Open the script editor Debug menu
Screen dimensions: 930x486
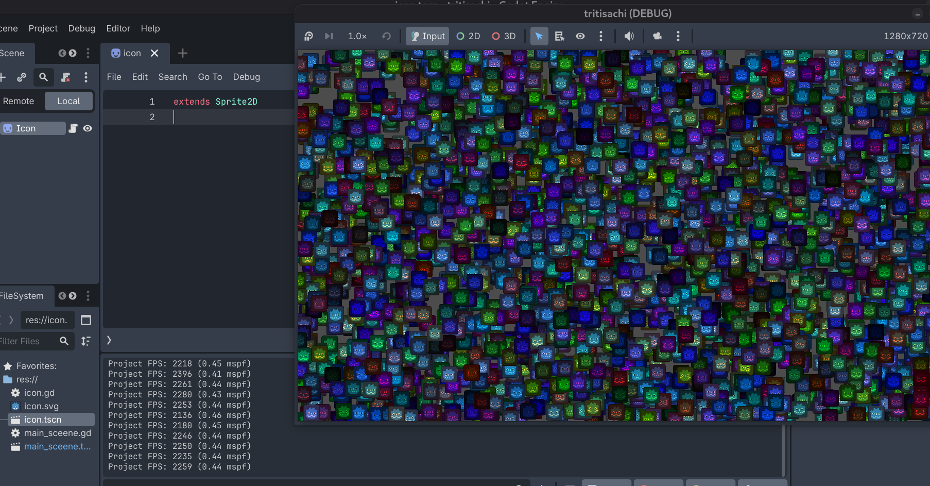[x=247, y=77]
